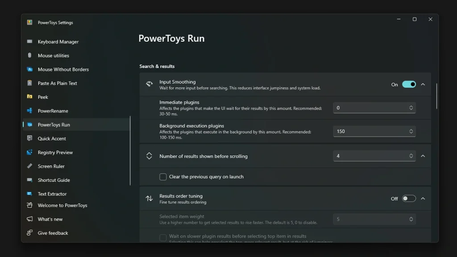Open PowerRename using its sidebar icon
The image size is (457, 257).
coord(29,111)
